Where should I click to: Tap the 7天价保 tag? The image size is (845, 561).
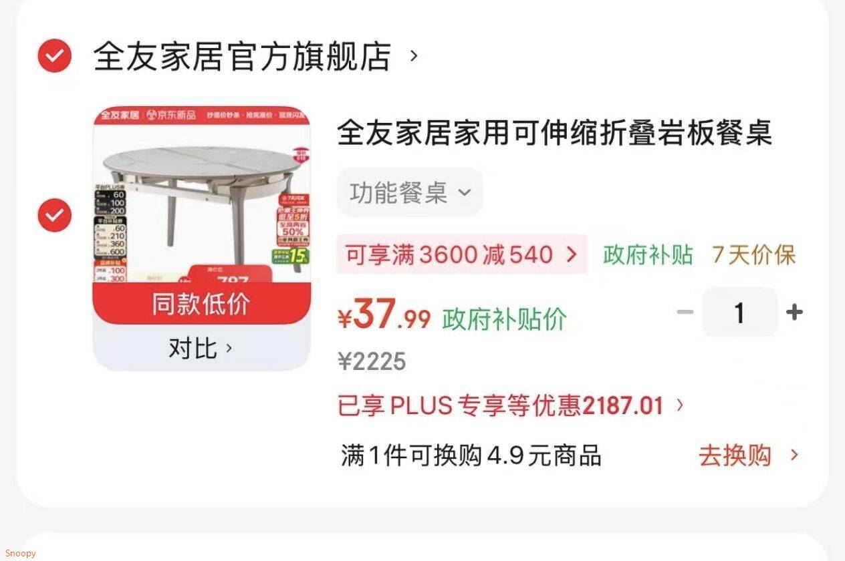[754, 254]
